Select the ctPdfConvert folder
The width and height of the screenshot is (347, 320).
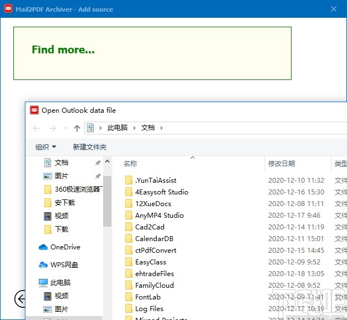click(156, 251)
